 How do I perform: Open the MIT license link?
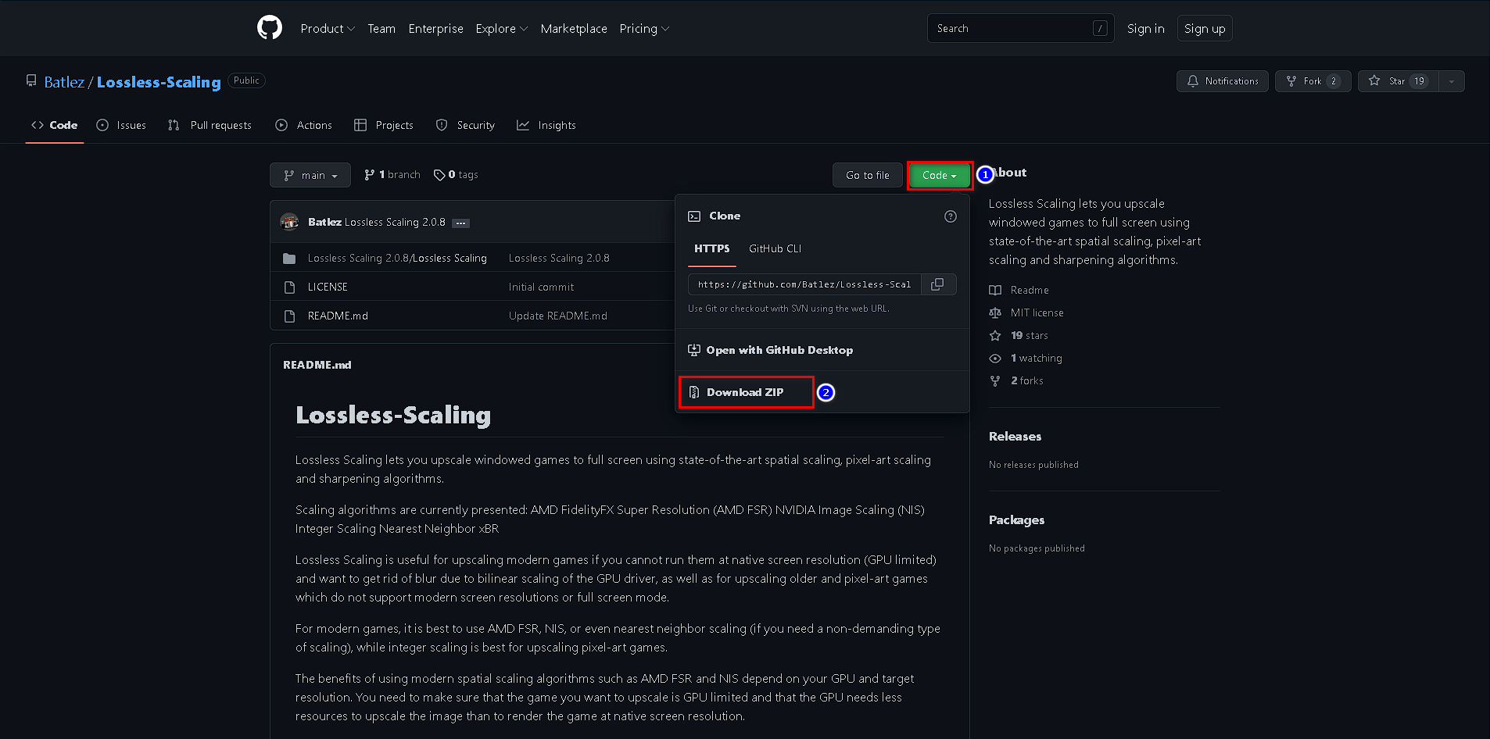pos(1026,312)
